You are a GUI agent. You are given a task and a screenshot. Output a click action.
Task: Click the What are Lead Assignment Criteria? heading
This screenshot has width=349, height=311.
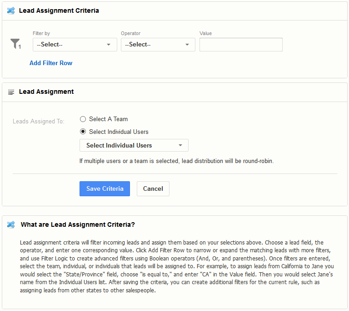click(78, 224)
